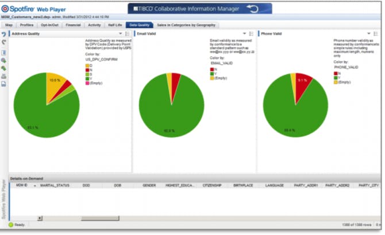Click the print icon in sidebar
Screen dimensions: 385x235
tap(3, 76)
